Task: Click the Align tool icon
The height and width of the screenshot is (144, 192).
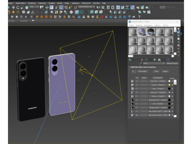Action: pyautogui.click(x=103, y=7)
